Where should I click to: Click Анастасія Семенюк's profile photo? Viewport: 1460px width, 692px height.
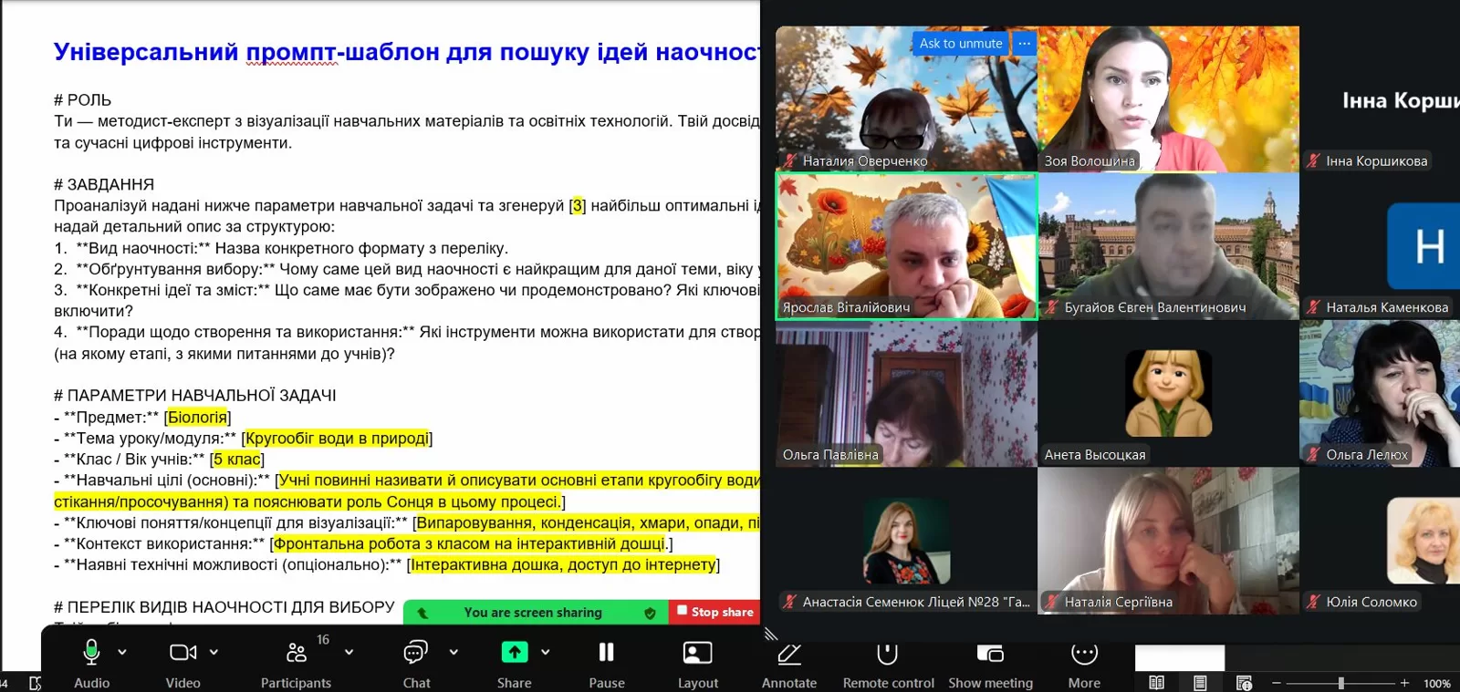(907, 541)
